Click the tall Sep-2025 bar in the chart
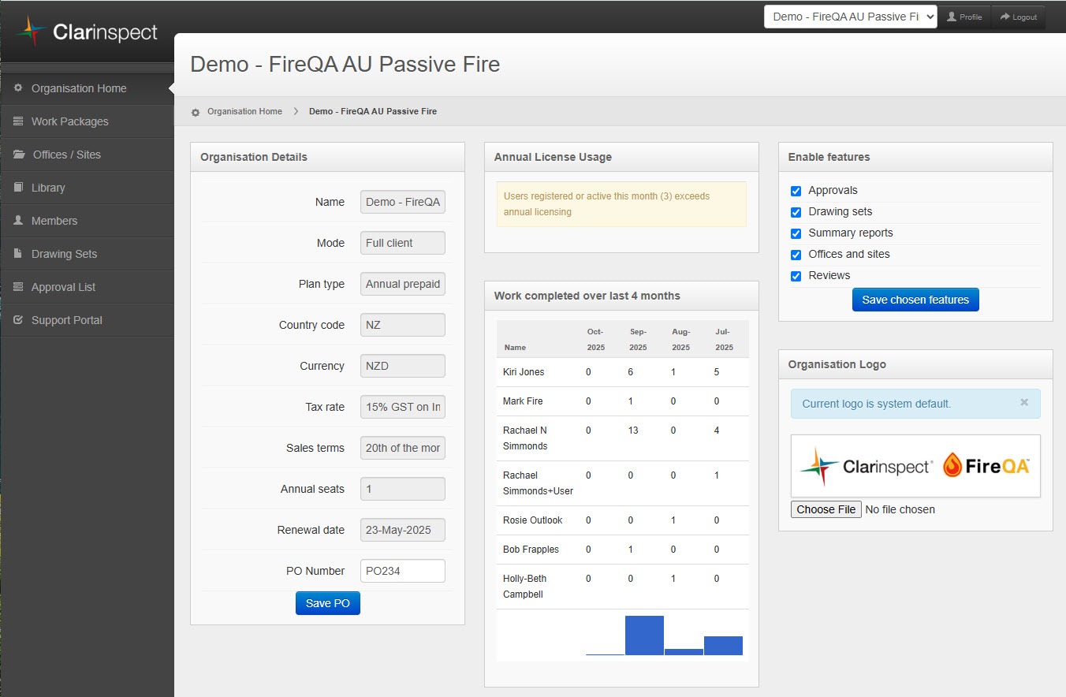 pos(644,635)
